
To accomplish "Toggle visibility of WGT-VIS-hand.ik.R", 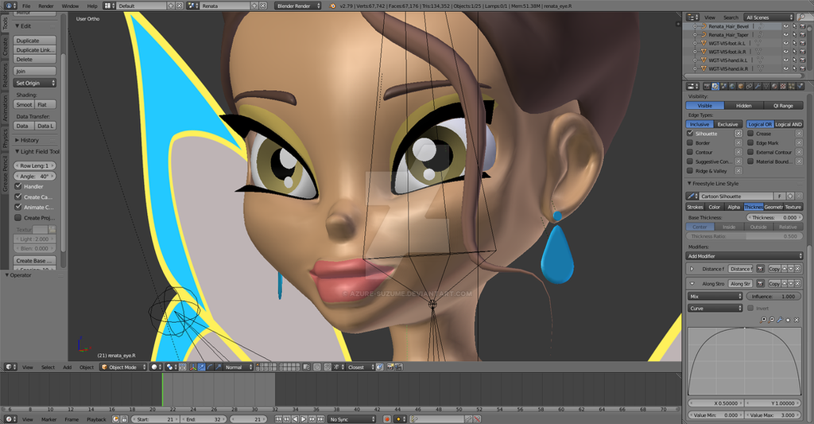I will [x=785, y=68].
